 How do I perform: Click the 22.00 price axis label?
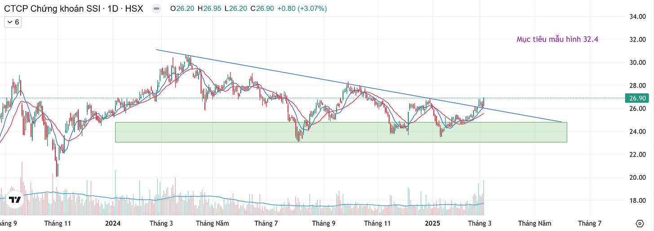point(638,155)
